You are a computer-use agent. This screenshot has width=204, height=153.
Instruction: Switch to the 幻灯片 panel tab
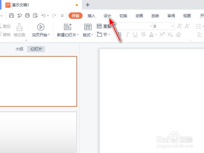[x=36, y=49]
